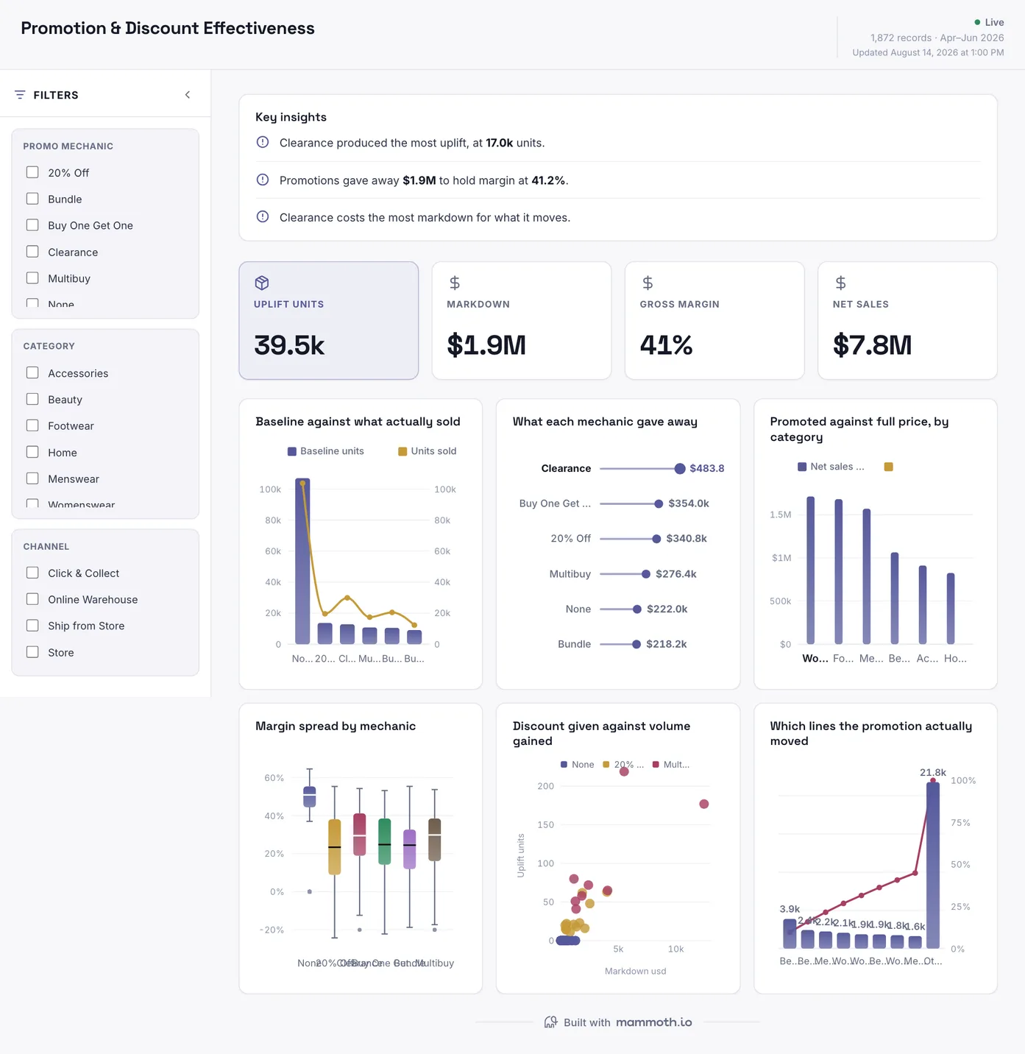Viewport: 1025px width, 1054px height.
Task: Click the Womenswear net sales bar
Action: [811, 570]
